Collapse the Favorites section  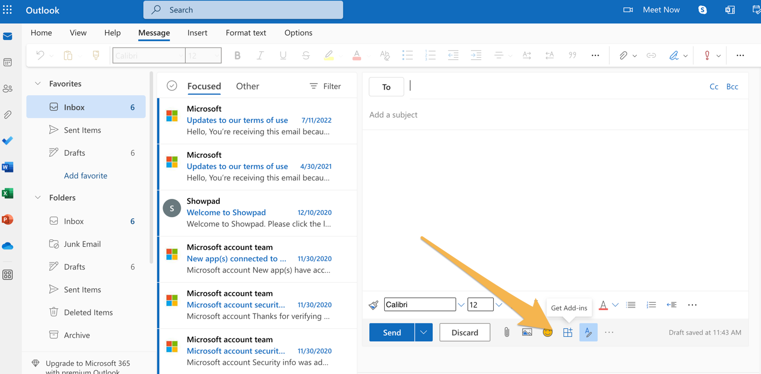(x=38, y=84)
